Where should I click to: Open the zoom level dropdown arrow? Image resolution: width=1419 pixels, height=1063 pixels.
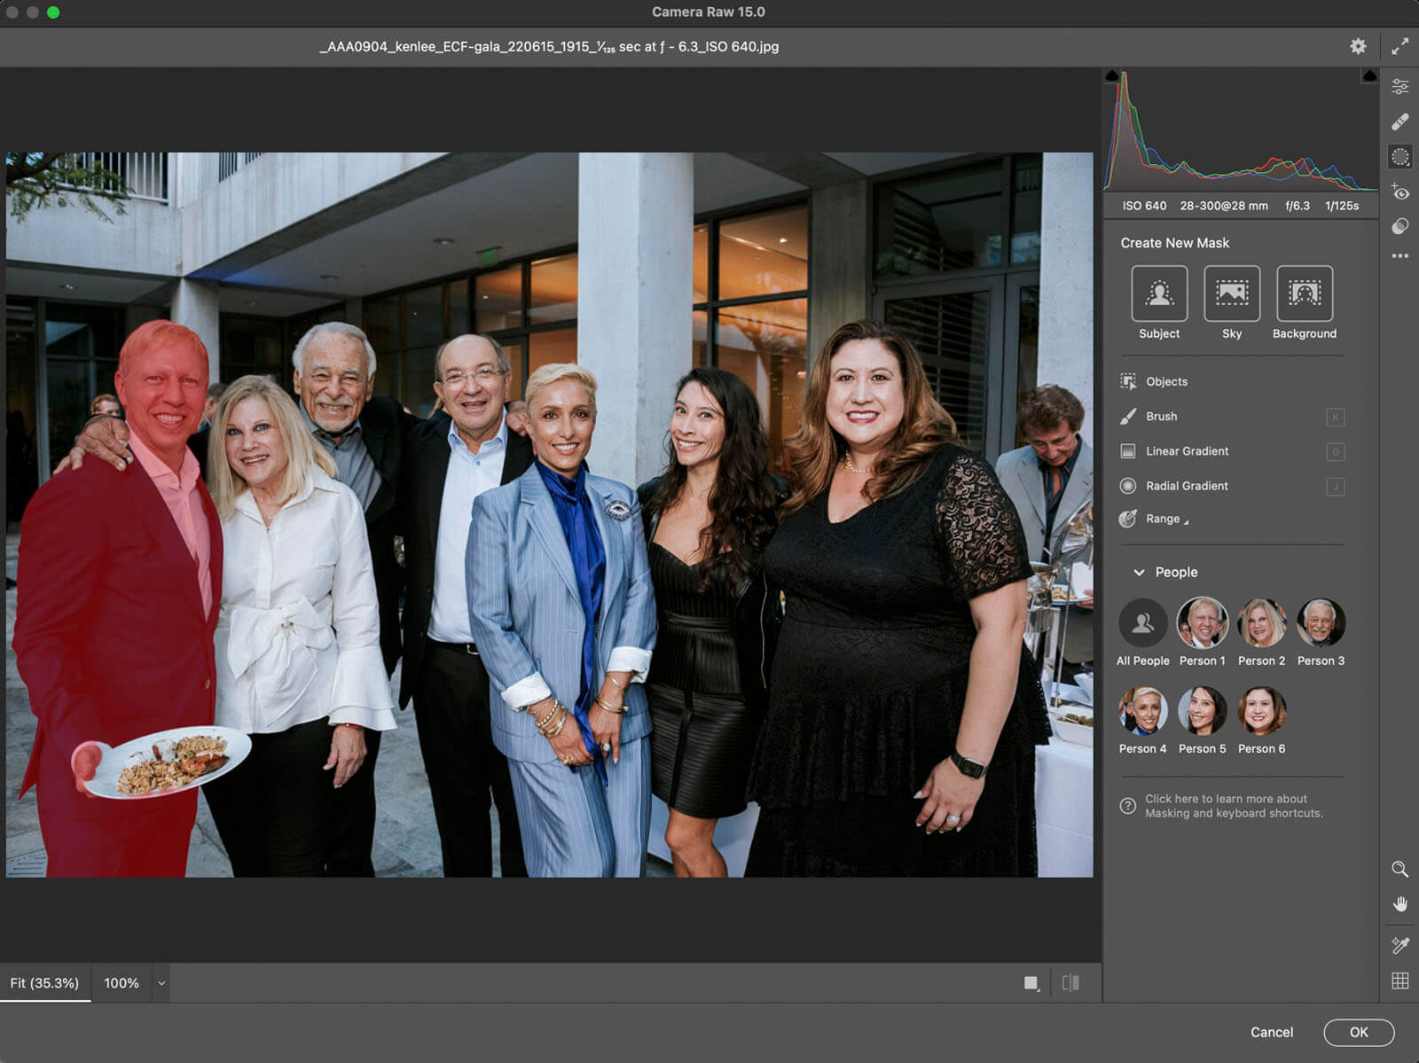(x=161, y=983)
